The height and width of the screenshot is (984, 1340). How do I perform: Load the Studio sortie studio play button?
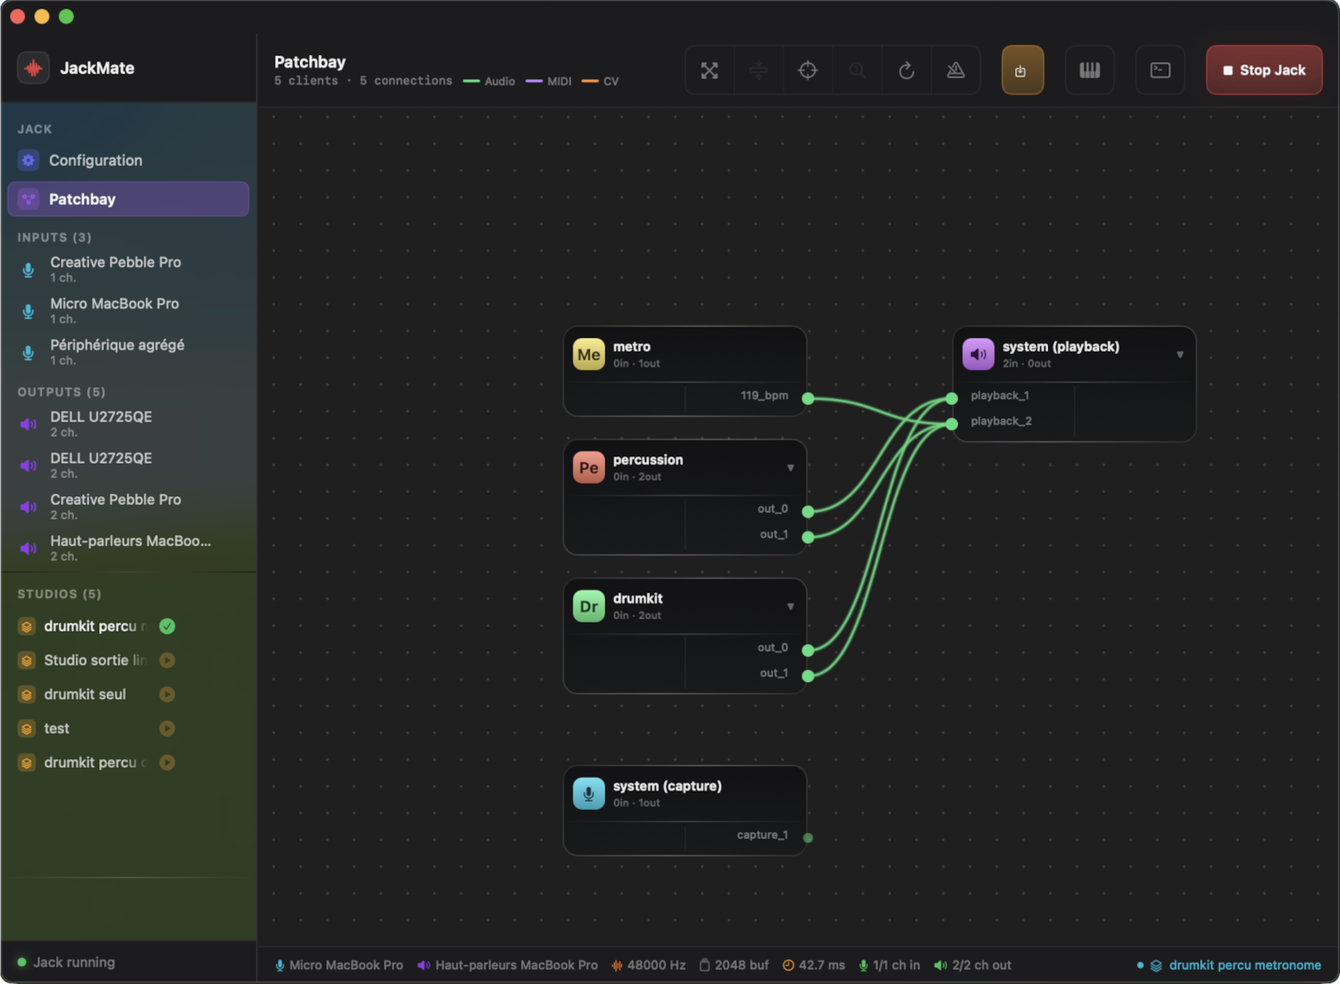tap(167, 660)
